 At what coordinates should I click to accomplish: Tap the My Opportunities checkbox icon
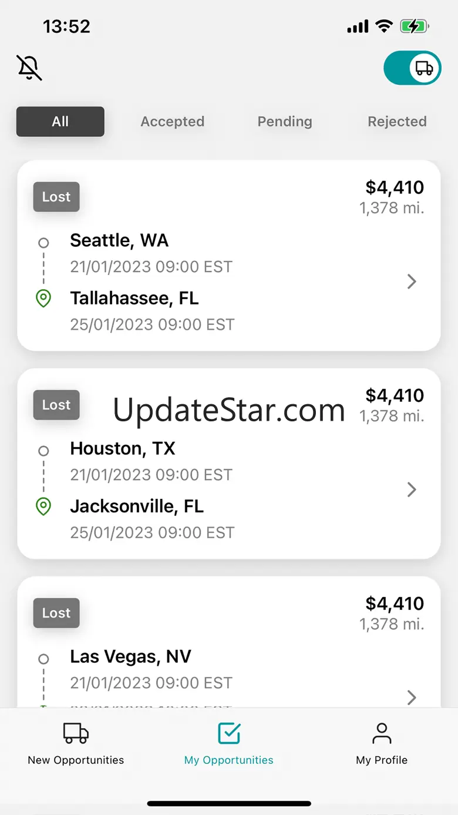point(229,733)
